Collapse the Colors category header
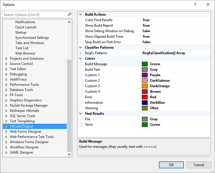 click(81, 59)
